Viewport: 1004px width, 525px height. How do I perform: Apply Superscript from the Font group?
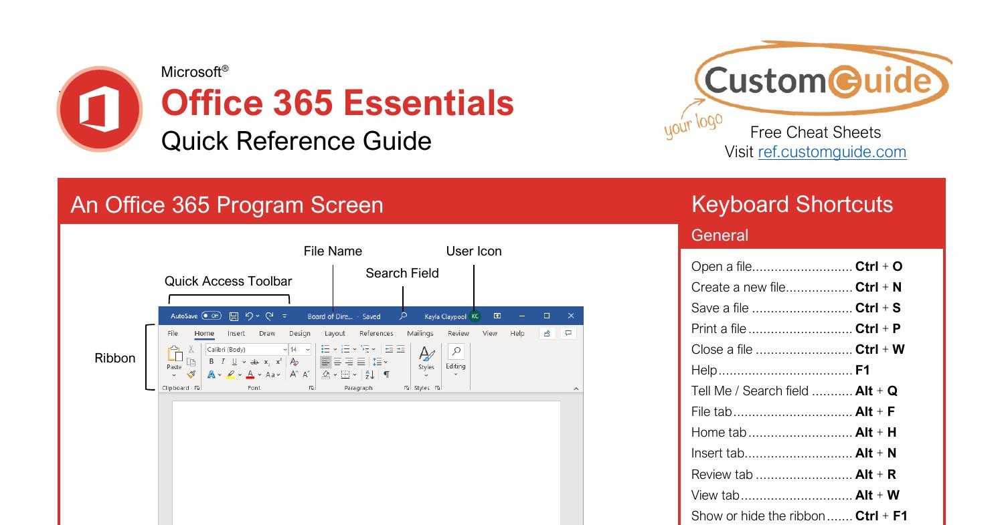tap(278, 361)
